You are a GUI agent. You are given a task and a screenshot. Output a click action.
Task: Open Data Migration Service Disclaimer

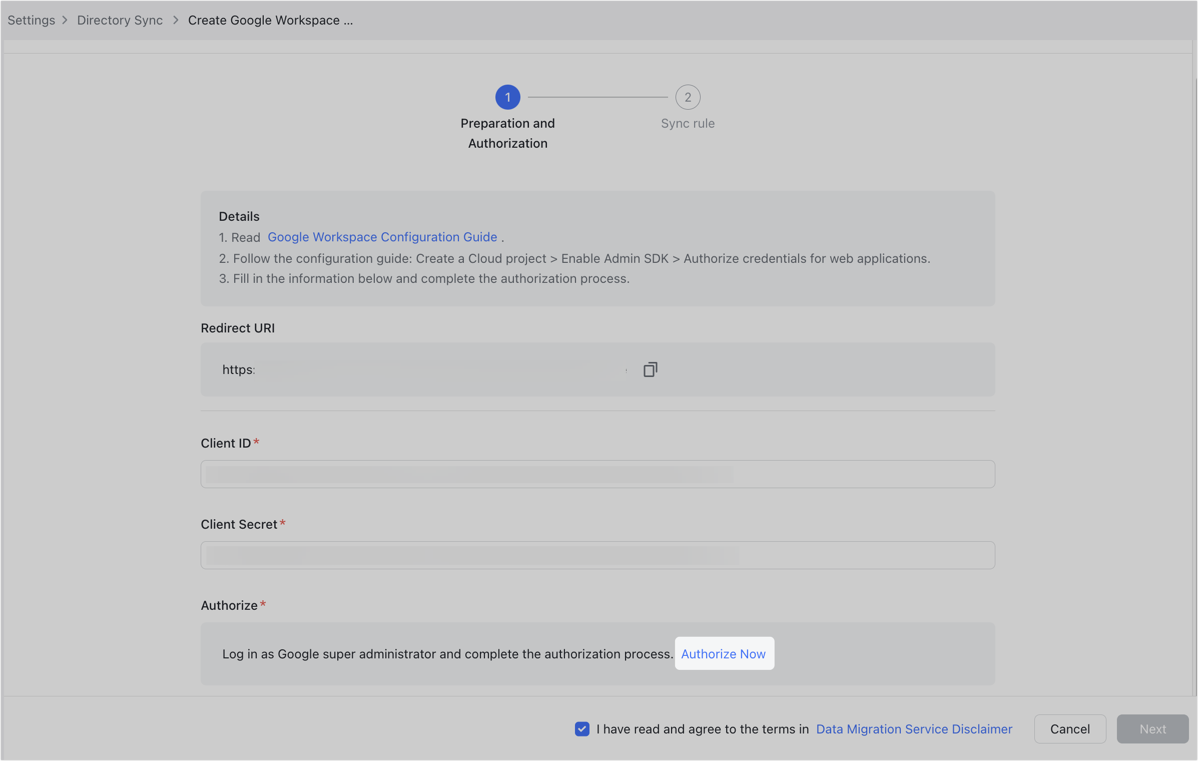point(913,729)
